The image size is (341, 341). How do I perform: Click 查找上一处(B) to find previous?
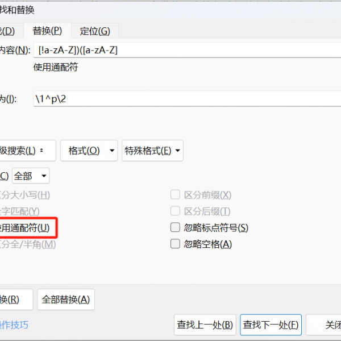[205, 325]
